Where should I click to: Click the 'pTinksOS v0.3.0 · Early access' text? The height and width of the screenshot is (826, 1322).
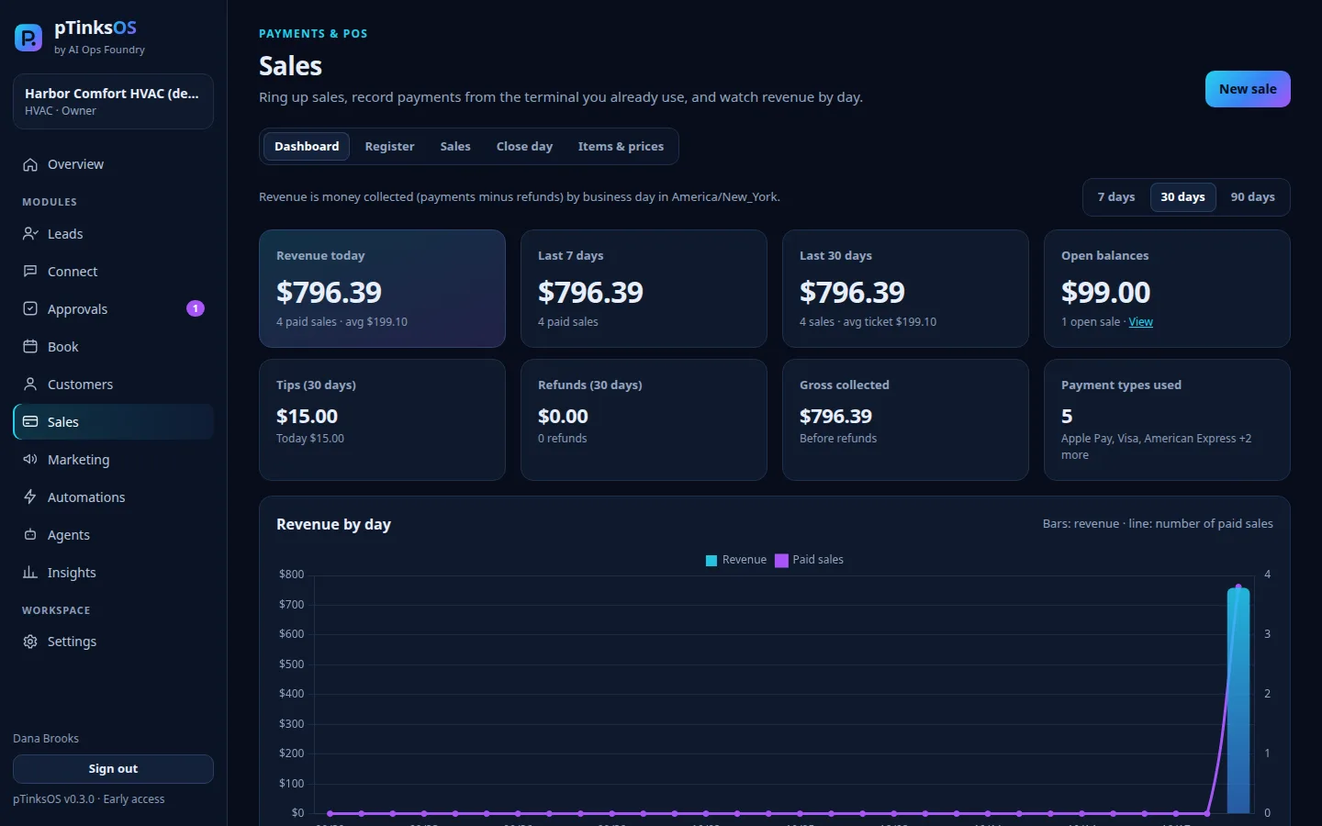pyautogui.click(x=89, y=799)
